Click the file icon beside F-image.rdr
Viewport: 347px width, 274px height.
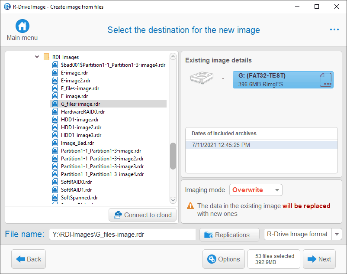(55, 96)
